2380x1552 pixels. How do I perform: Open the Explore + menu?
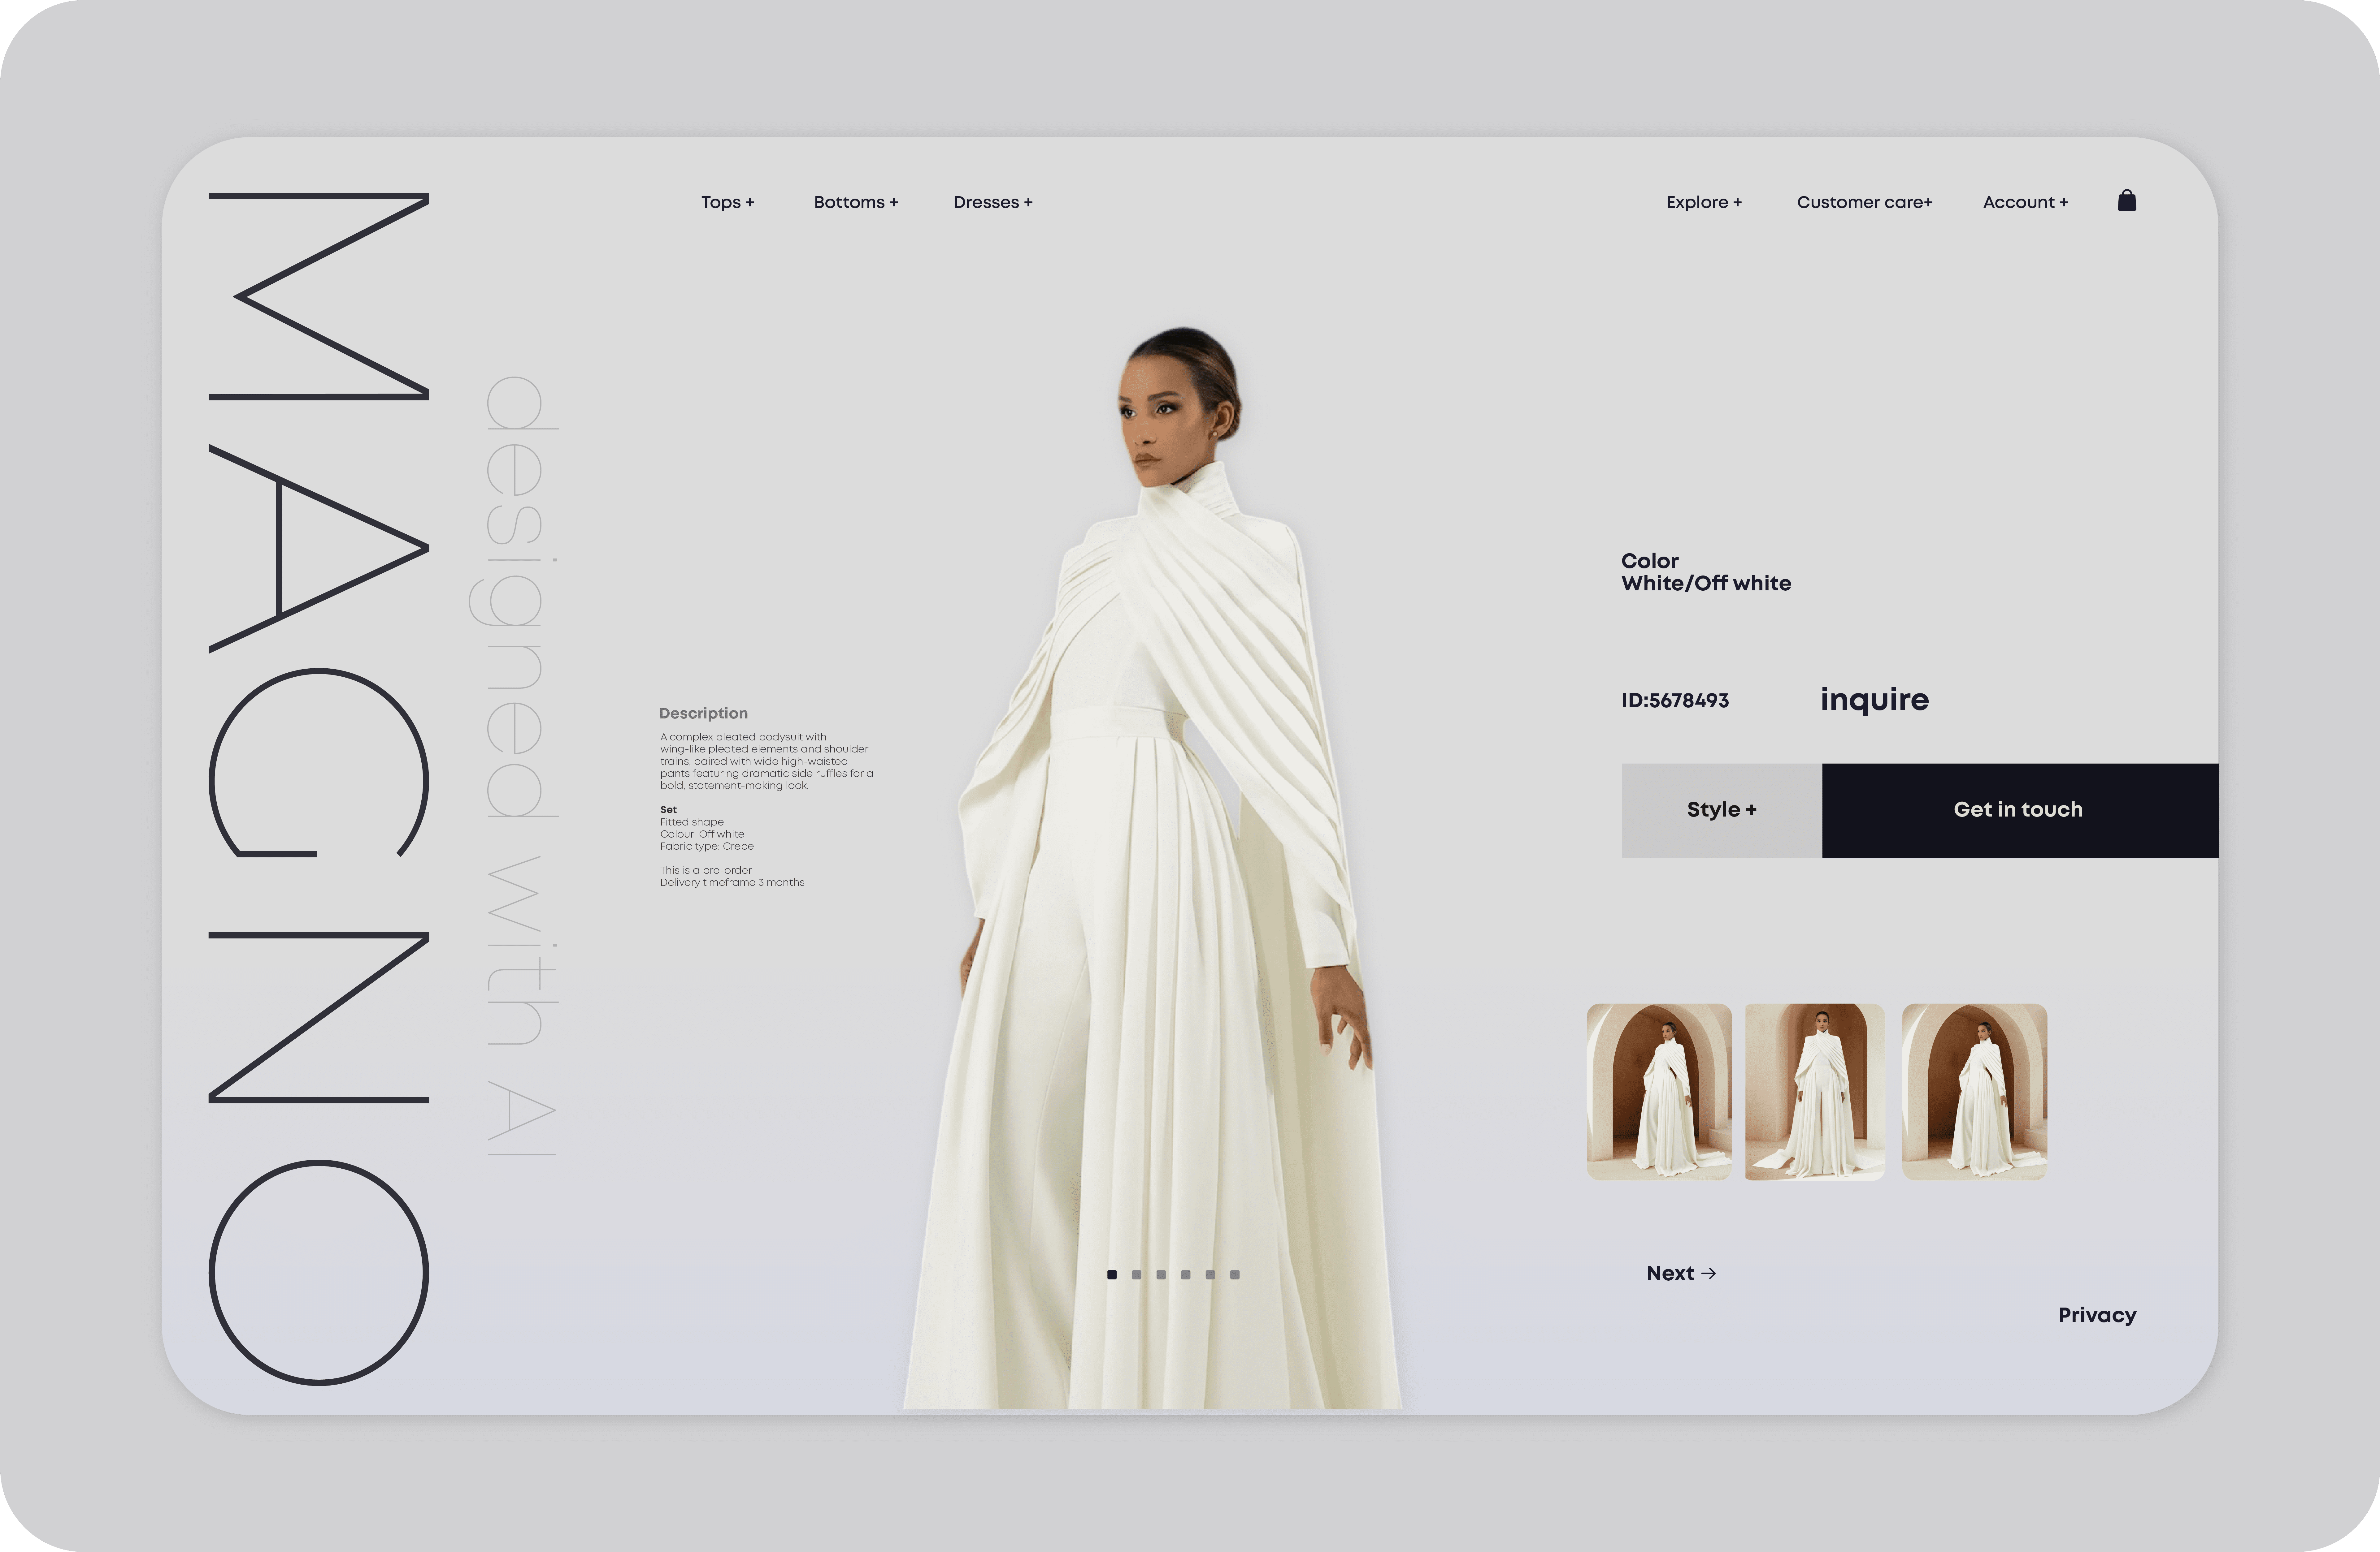click(1703, 202)
